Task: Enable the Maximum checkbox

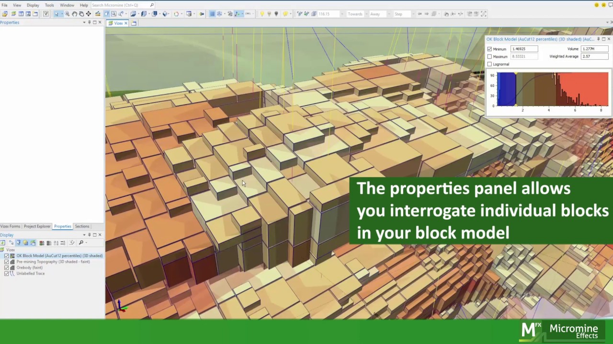Action: (489, 56)
